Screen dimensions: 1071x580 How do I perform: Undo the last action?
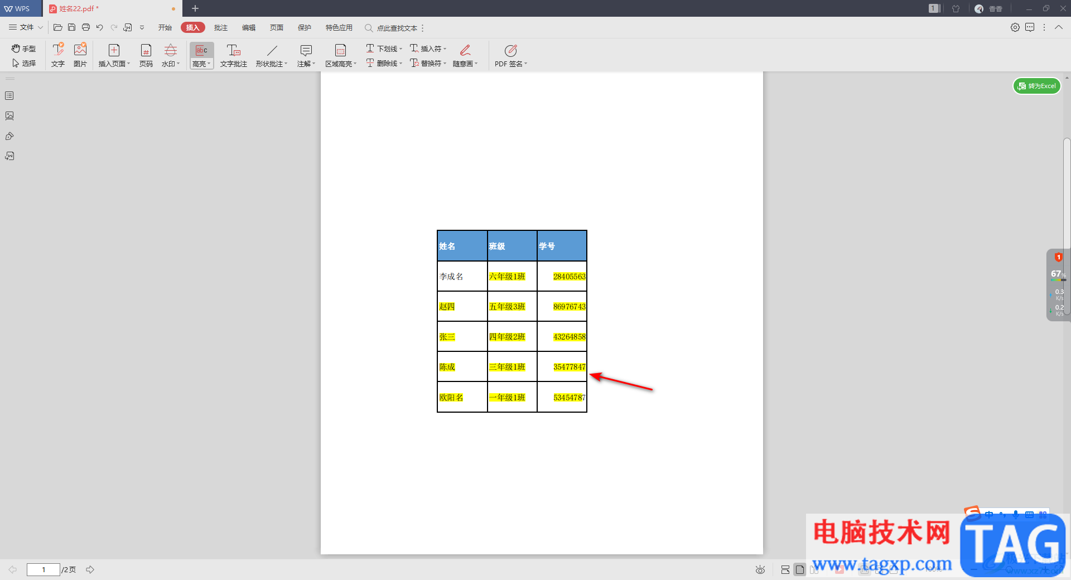(100, 27)
